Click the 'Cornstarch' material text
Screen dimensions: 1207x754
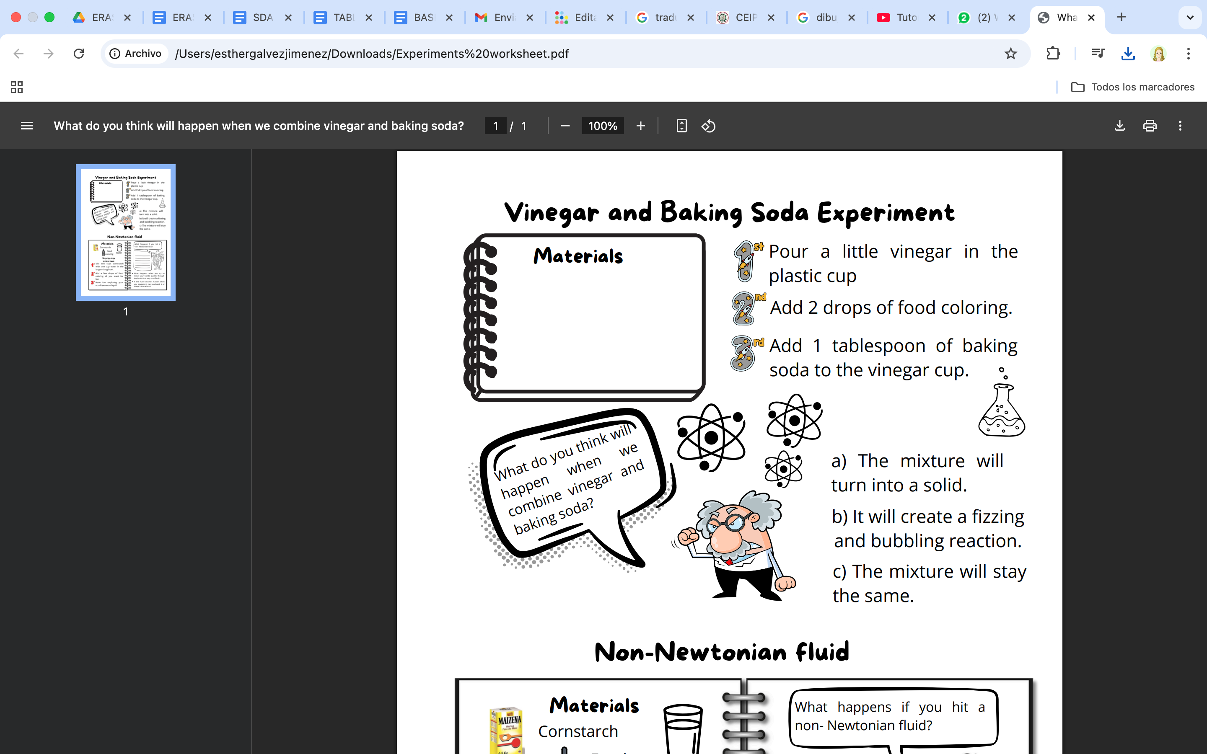pyautogui.click(x=578, y=731)
